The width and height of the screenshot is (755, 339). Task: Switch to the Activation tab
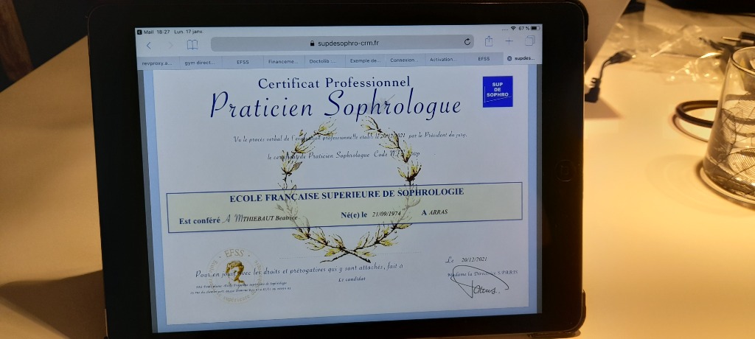(x=443, y=59)
